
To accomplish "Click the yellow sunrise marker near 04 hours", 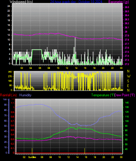I will 32,151.
